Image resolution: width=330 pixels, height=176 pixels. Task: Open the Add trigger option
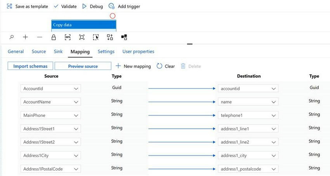coord(124,6)
